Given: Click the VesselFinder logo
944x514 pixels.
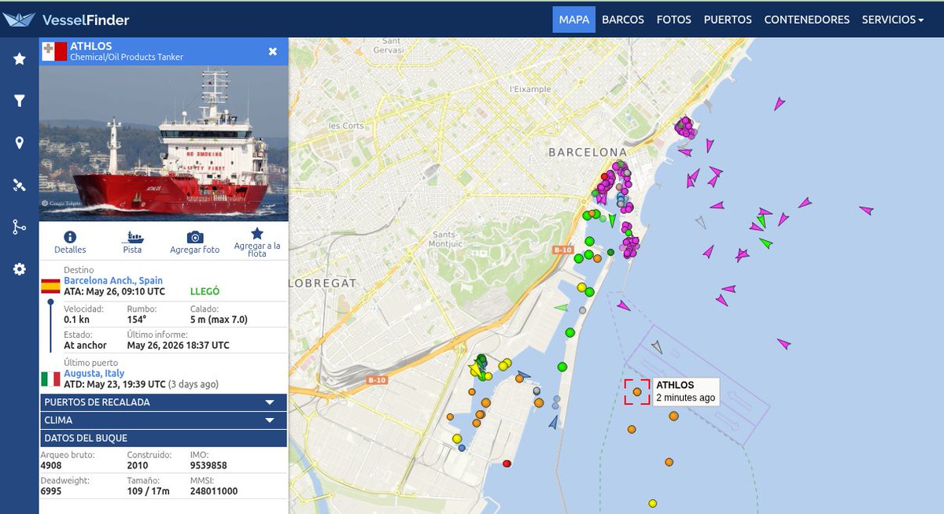Looking at the screenshot, I should tap(66, 19).
